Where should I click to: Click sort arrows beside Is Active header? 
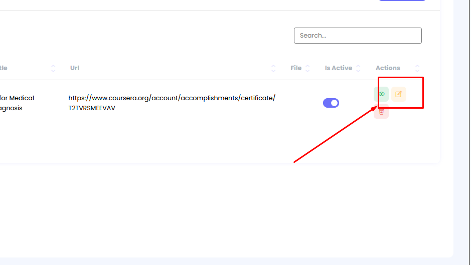pos(358,68)
